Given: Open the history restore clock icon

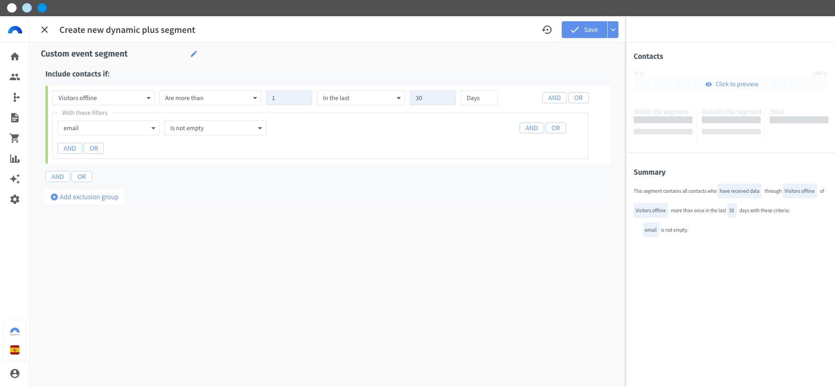Looking at the screenshot, I should [x=547, y=30].
